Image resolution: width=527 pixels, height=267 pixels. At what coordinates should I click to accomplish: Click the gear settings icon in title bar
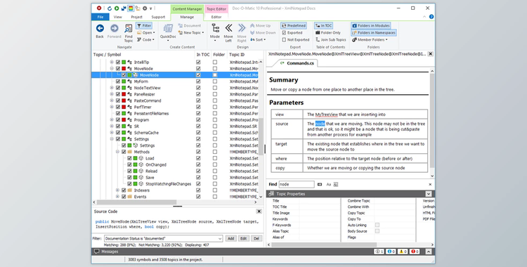point(145,8)
